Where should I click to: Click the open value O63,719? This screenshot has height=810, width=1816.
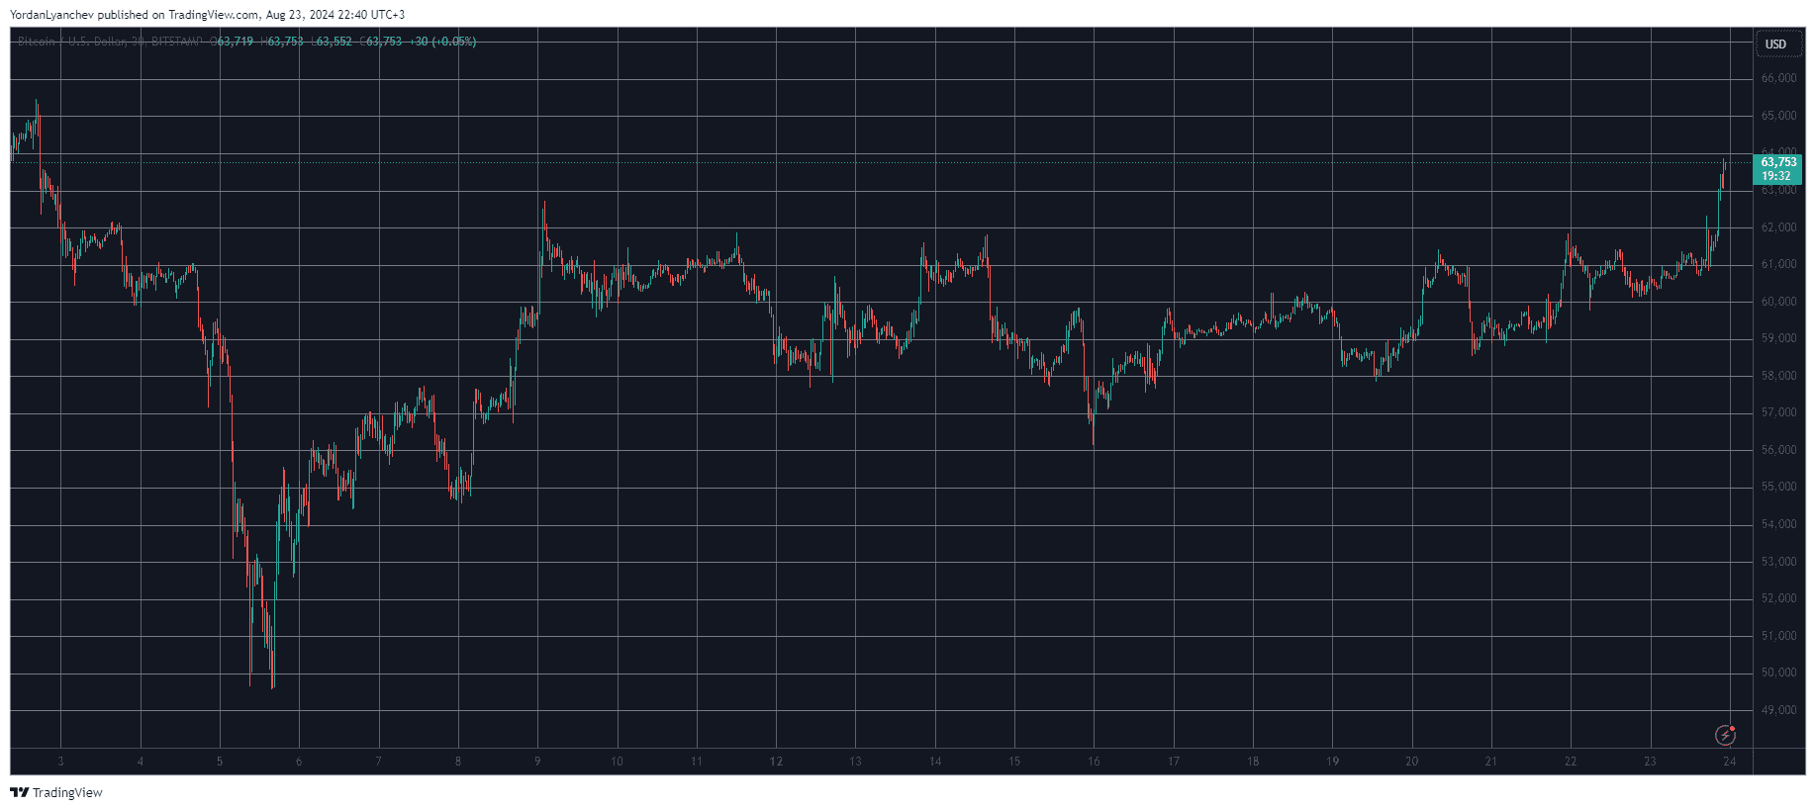pos(232,42)
